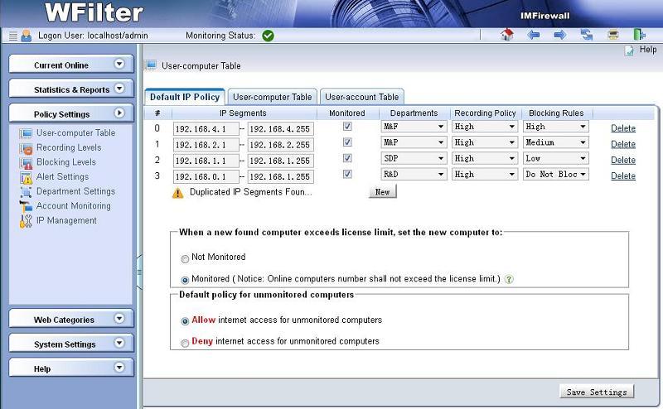Click the start IP field 192.168.0.1

[x=206, y=176]
